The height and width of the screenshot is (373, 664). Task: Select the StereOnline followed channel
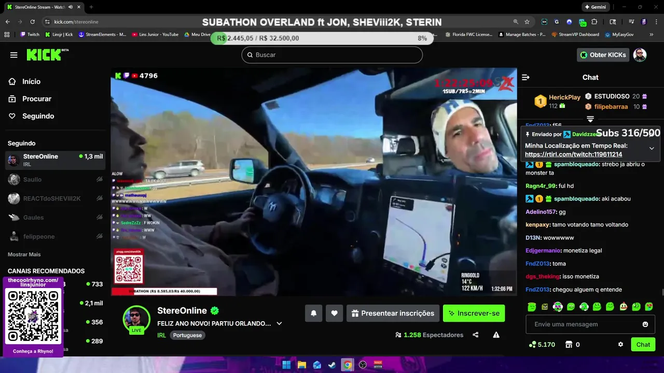55,160
